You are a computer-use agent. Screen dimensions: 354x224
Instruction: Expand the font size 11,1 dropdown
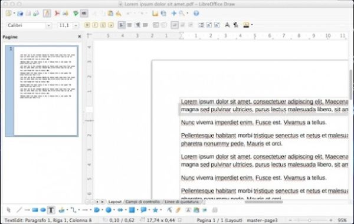[76, 25]
